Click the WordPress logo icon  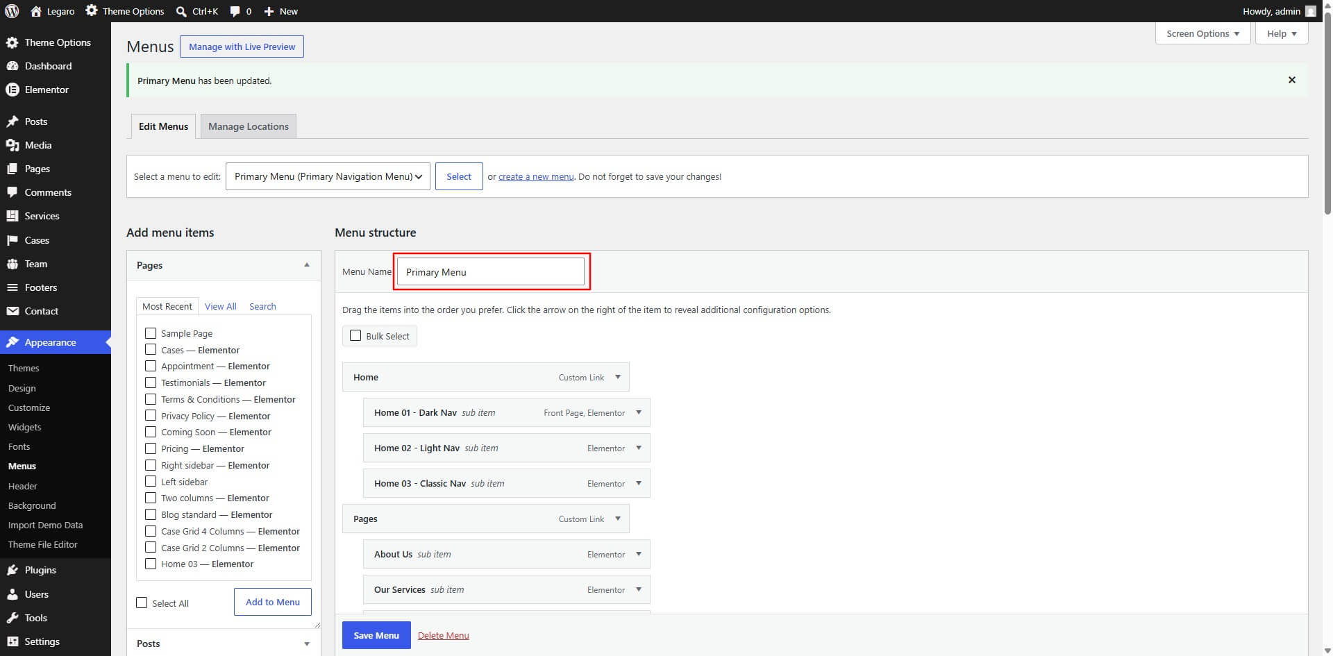(11, 11)
